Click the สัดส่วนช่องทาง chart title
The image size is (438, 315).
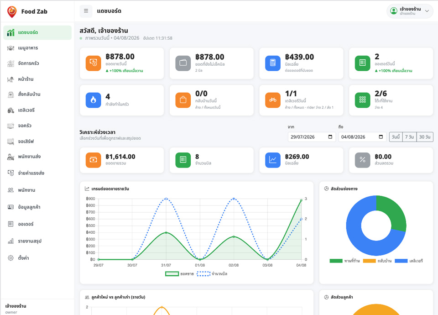[x=344, y=189]
